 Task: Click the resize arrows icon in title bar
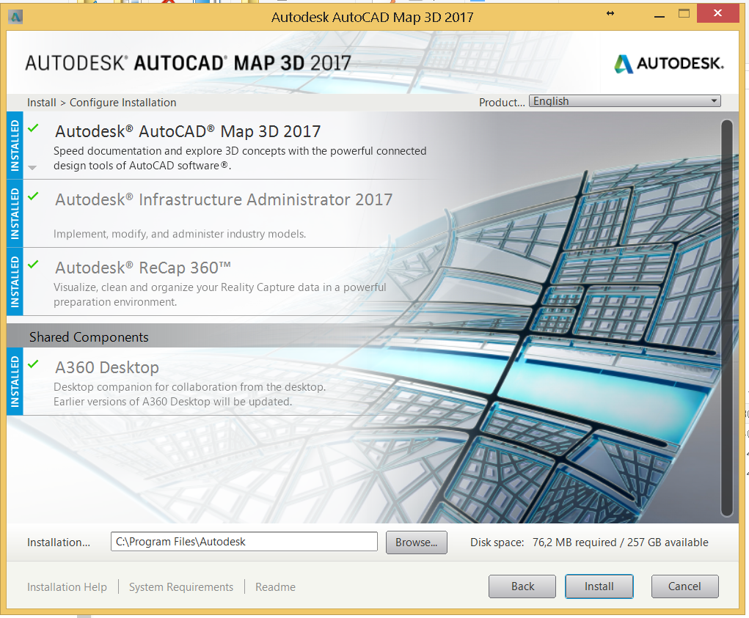pyautogui.click(x=610, y=13)
